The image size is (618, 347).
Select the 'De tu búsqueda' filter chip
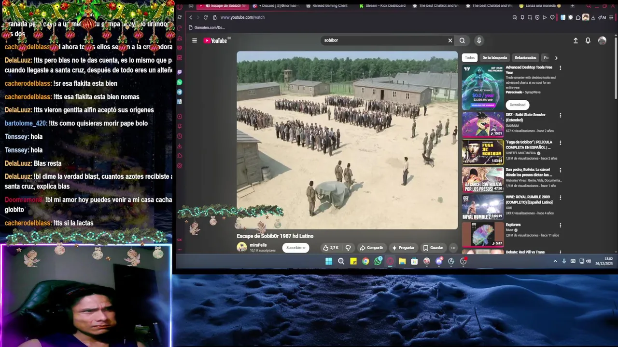pyautogui.click(x=495, y=58)
